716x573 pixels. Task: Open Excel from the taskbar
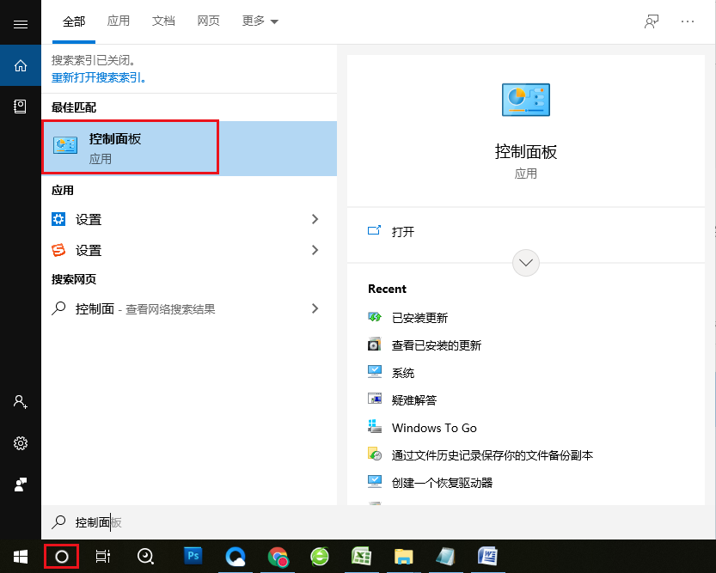tap(361, 557)
